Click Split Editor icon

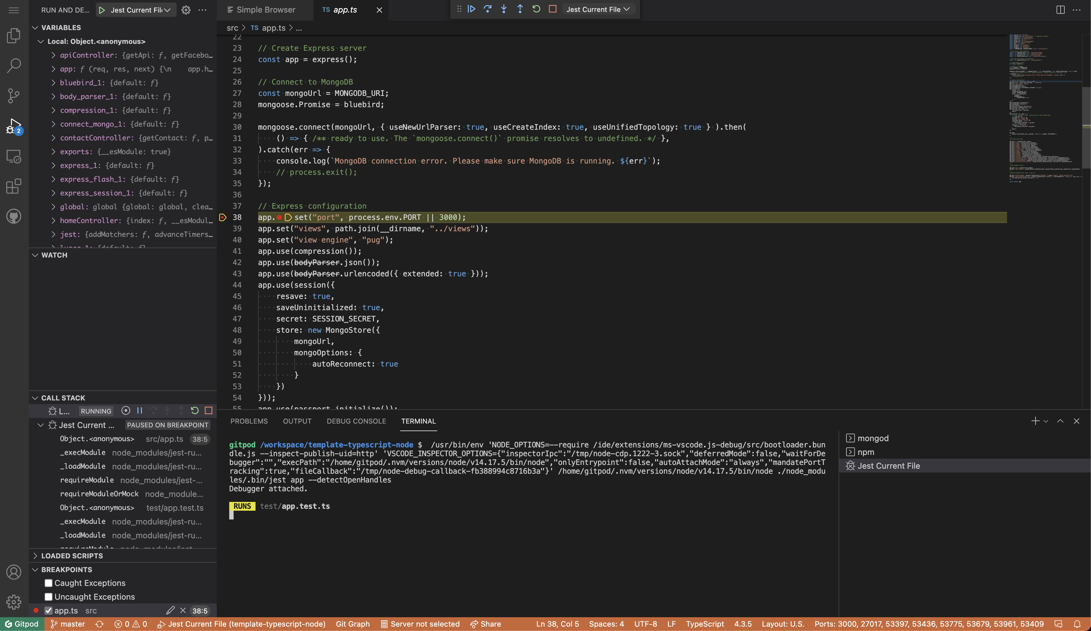1060,10
